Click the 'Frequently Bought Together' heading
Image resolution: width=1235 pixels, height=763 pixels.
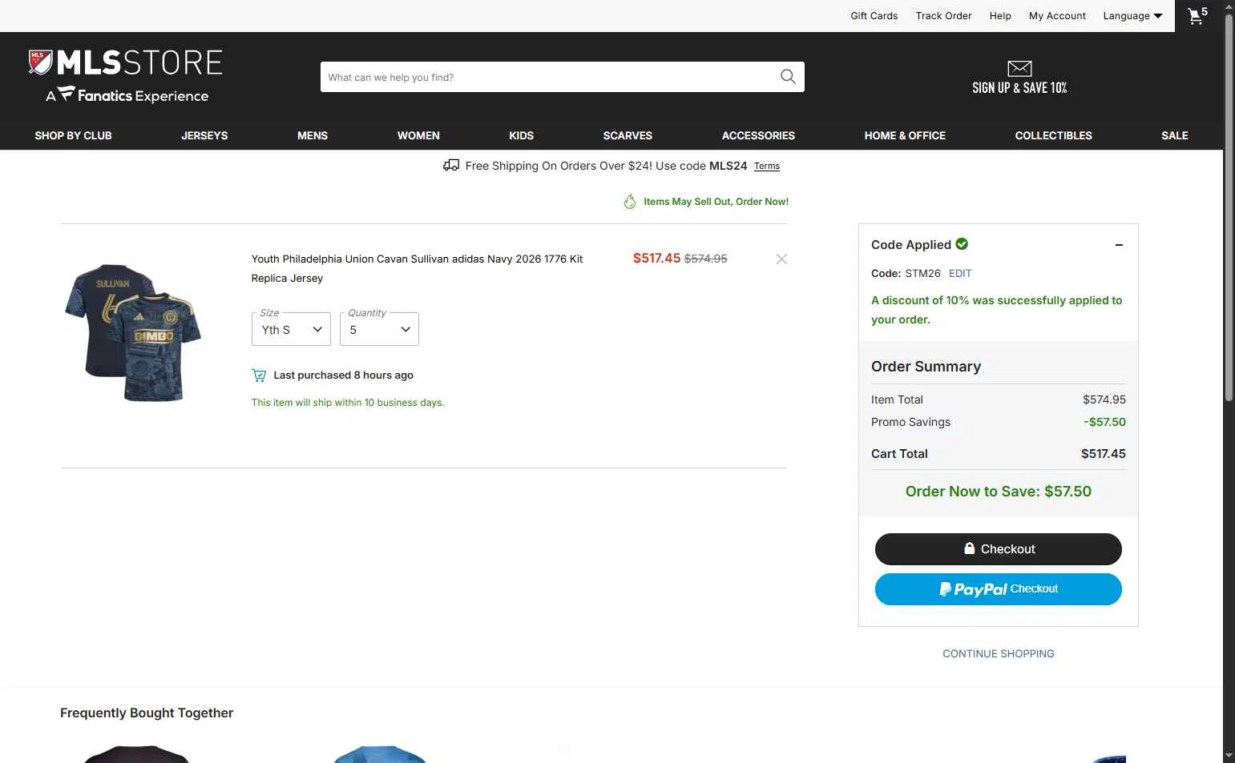point(147,713)
